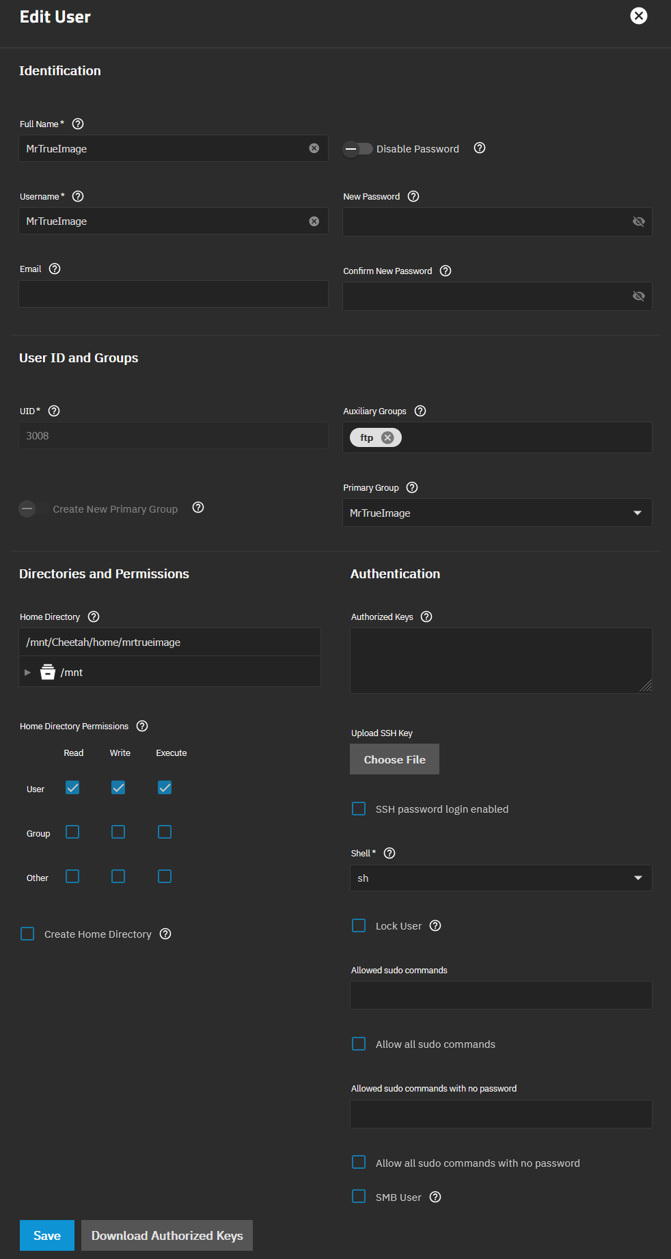The height and width of the screenshot is (1259, 671).
Task: Click the Authorized Keys text area
Action: click(501, 660)
